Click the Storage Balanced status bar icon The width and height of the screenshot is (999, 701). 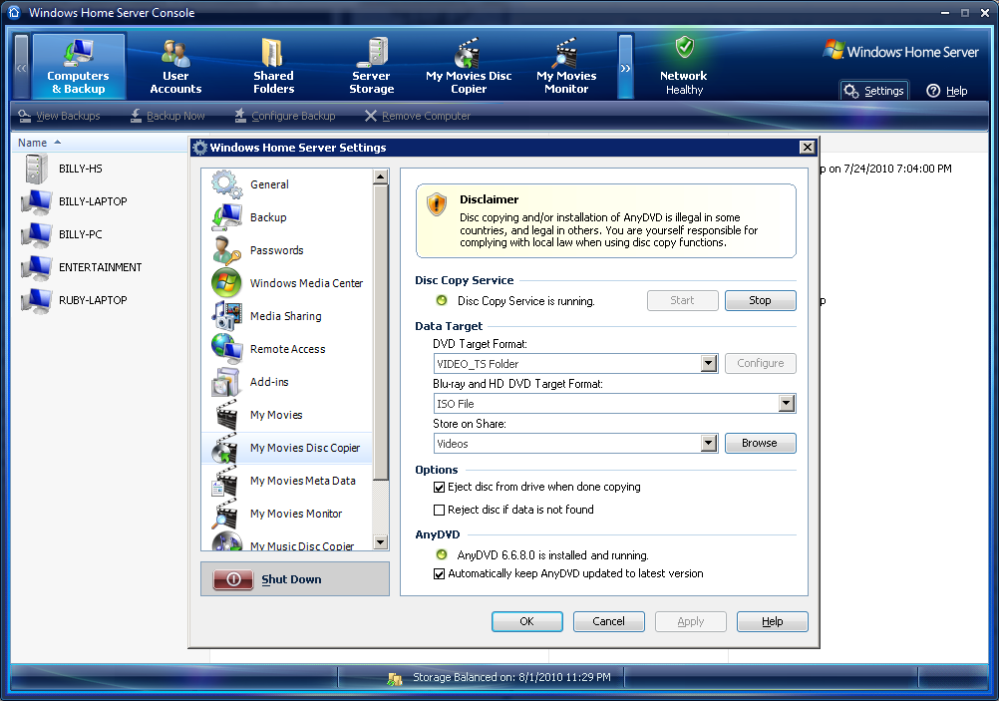coord(395,679)
